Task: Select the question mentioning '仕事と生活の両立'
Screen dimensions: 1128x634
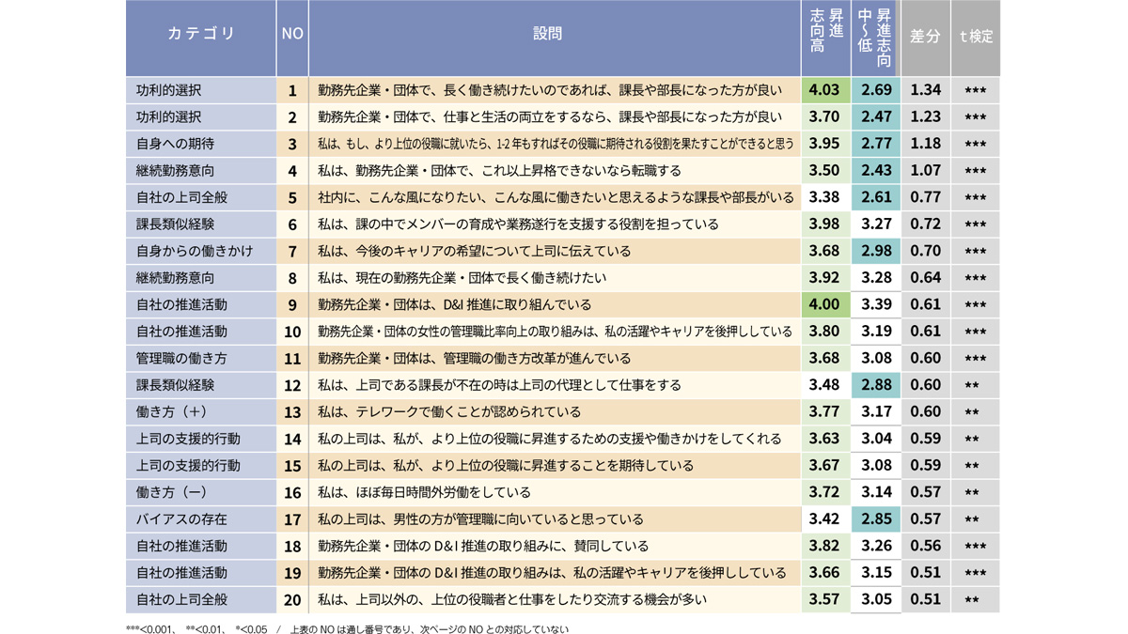Action: [x=555, y=117]
